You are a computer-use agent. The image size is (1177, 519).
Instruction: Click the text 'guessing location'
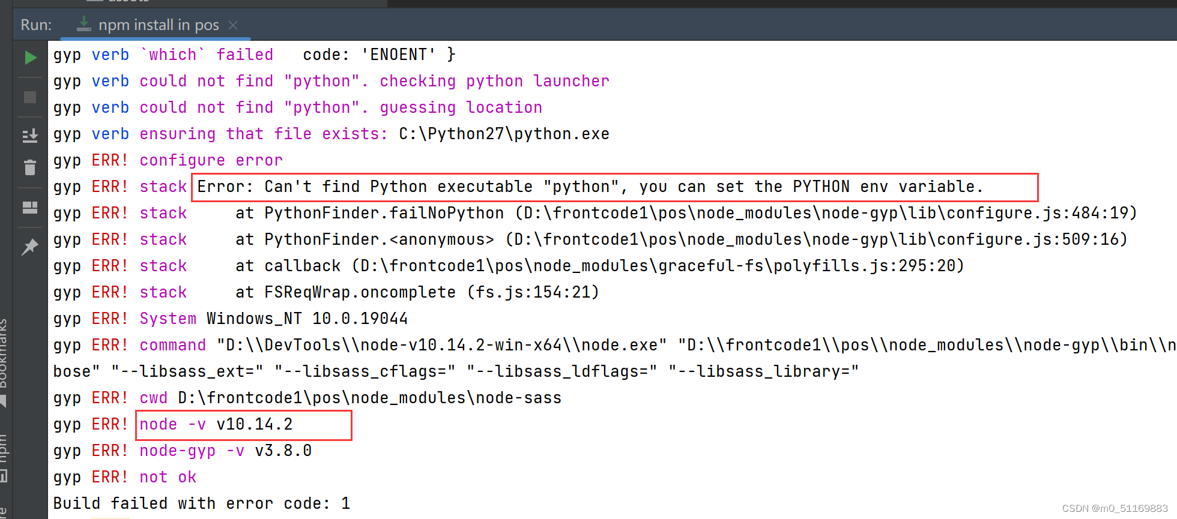click(x=461, y=107)
